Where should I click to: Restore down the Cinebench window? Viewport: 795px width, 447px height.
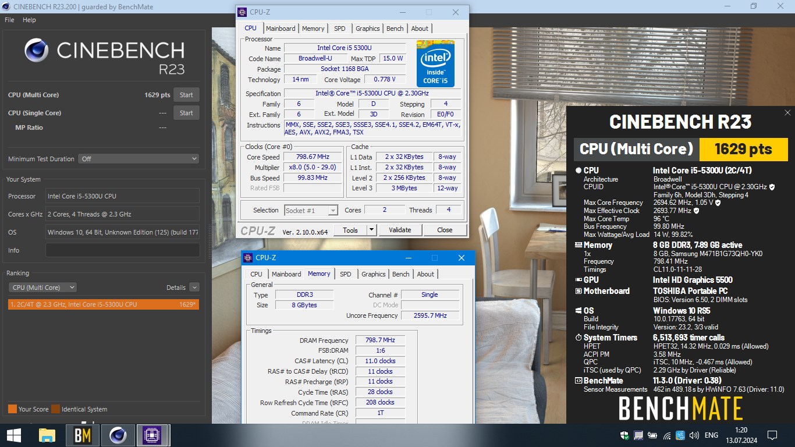tap(754, 6)
